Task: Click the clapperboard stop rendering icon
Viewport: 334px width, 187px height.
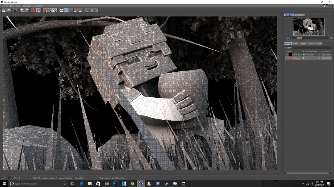Action: [x=15, y=10]
